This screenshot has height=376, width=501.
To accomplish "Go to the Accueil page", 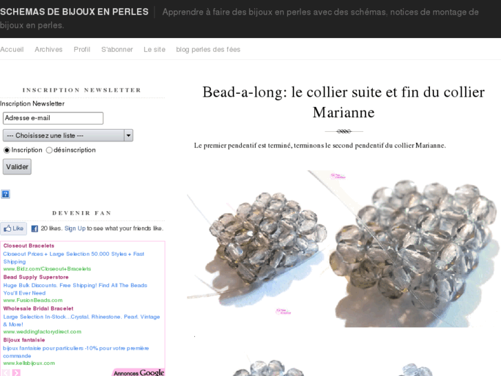I will [x=12, y=49].
